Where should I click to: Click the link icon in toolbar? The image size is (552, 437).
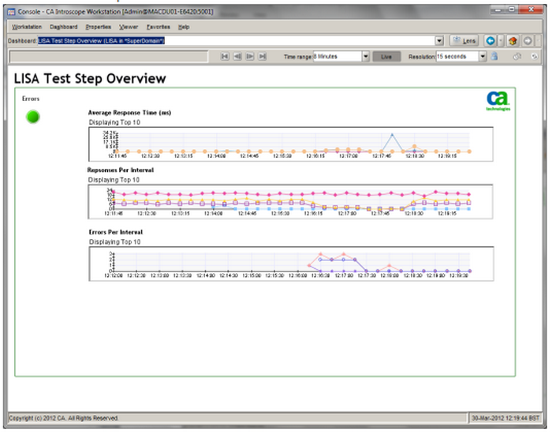[x=517, y=56]
